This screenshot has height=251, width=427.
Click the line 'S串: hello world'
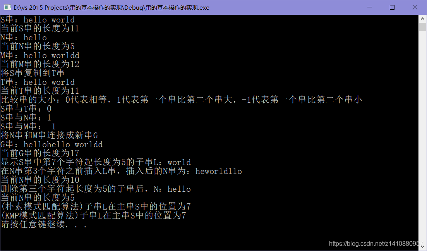[37, 20]
